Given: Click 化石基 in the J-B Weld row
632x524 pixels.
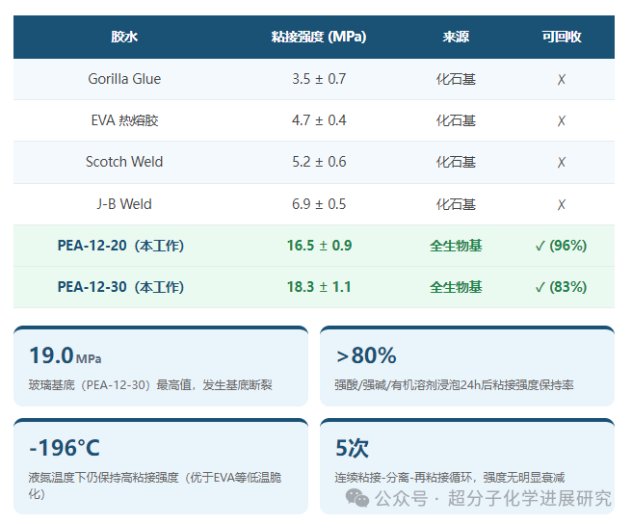Looking at the screenshot, I should click(456, 204).
